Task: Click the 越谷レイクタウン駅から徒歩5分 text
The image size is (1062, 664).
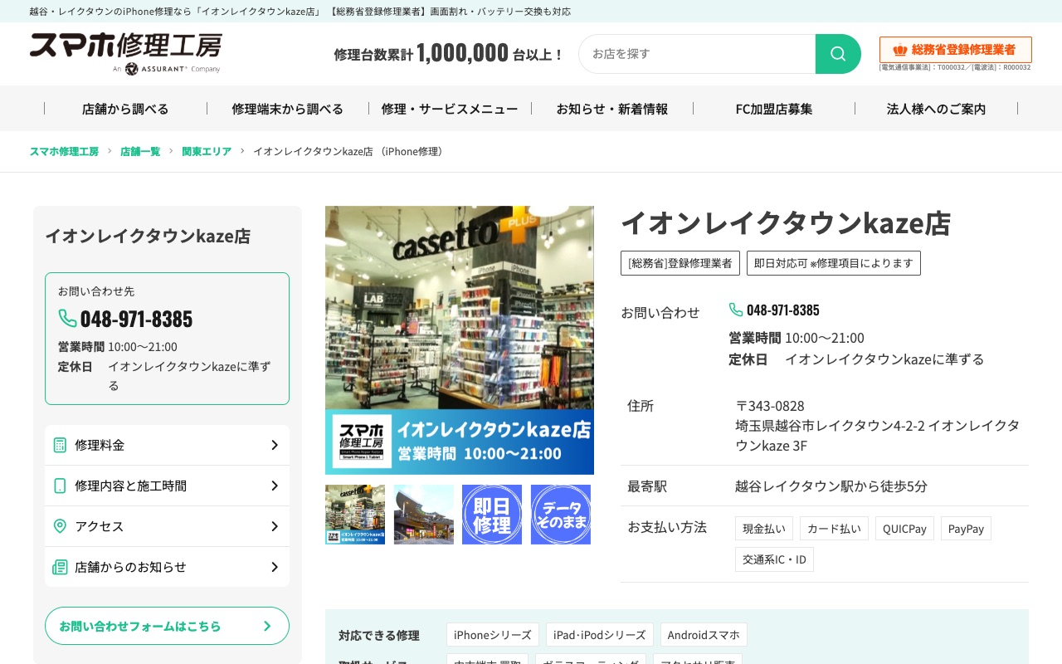Action: [831, 486]
